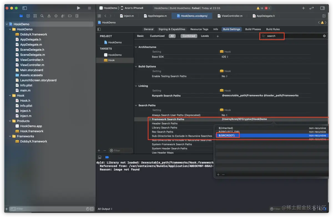Toggle the navigator sidebar icon

25,8
